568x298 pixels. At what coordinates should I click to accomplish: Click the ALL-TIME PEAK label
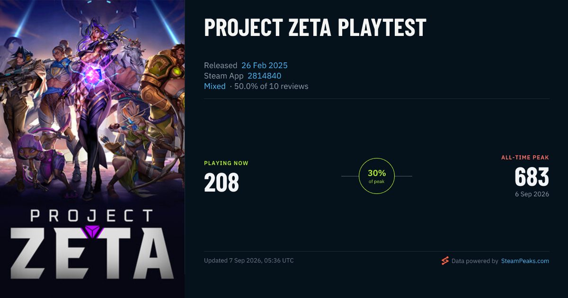[x=525, y=158]
